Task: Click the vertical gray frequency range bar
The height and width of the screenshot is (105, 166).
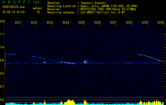Action: [5, 61]
